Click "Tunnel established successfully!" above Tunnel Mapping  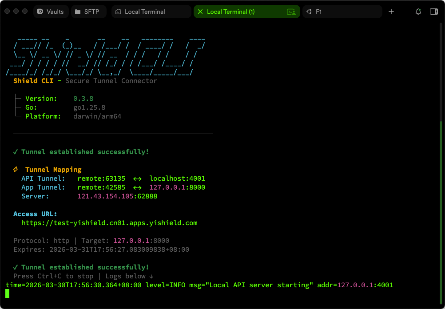pyautogui.click(x=85, y=152)
